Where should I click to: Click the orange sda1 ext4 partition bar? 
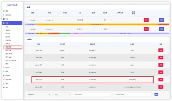tap(97, 25)
